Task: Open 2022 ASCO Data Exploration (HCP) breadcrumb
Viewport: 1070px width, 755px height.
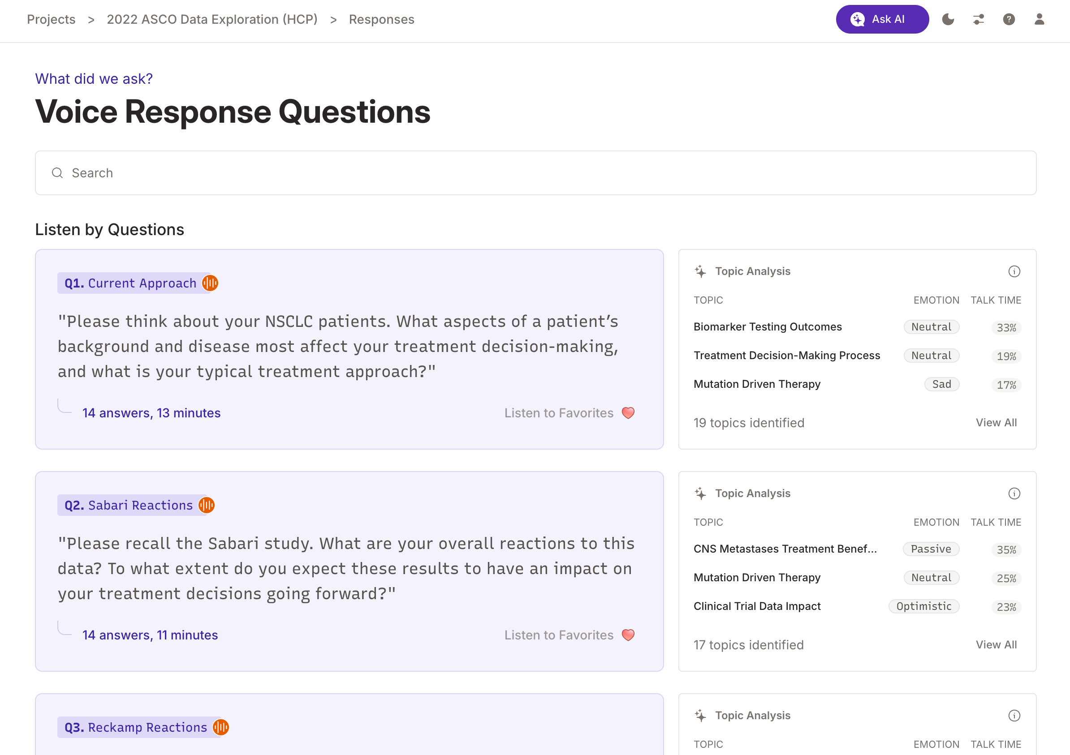Action: coord(212,19)
